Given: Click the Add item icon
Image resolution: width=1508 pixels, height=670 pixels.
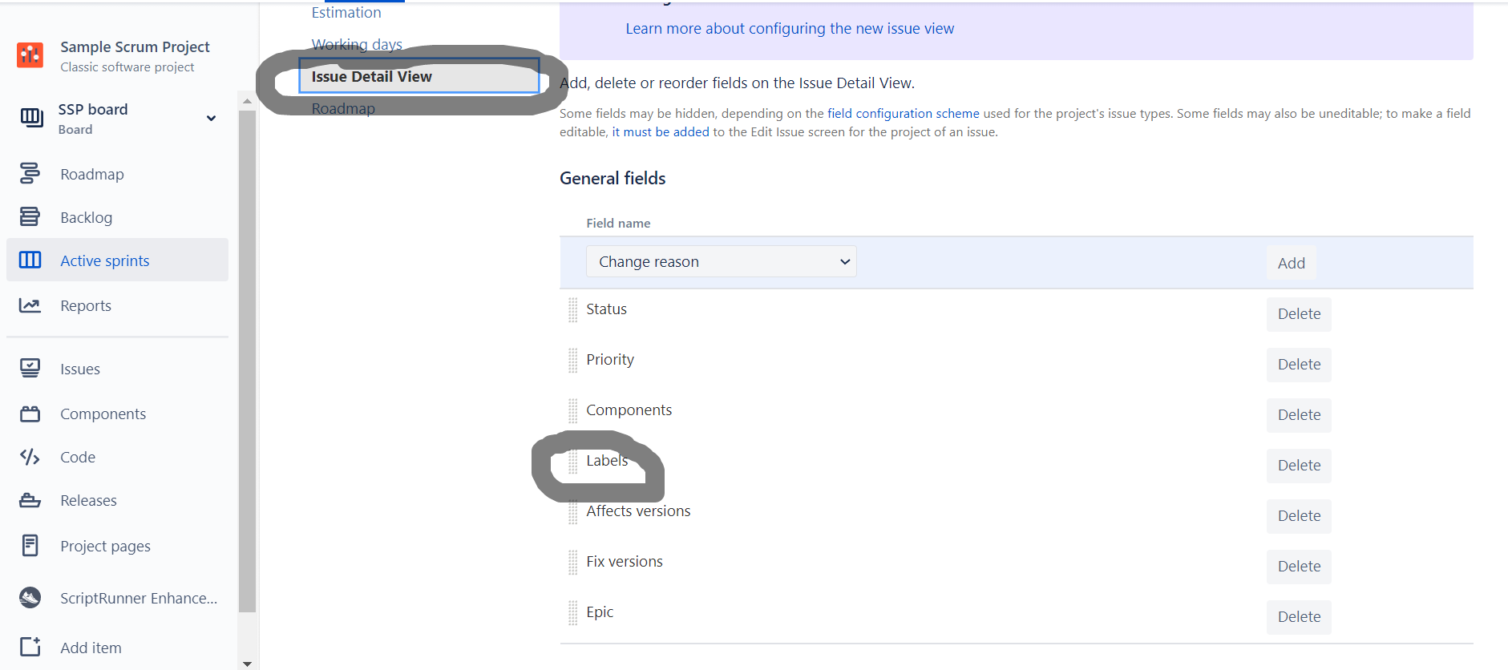Looking at the screenshot, I should click(x=30, y=647).
